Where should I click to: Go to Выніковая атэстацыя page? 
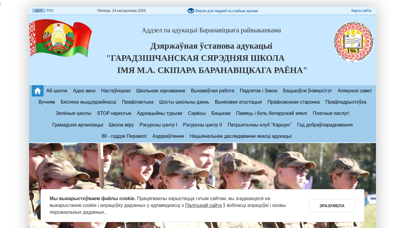(x=238, y=102)
